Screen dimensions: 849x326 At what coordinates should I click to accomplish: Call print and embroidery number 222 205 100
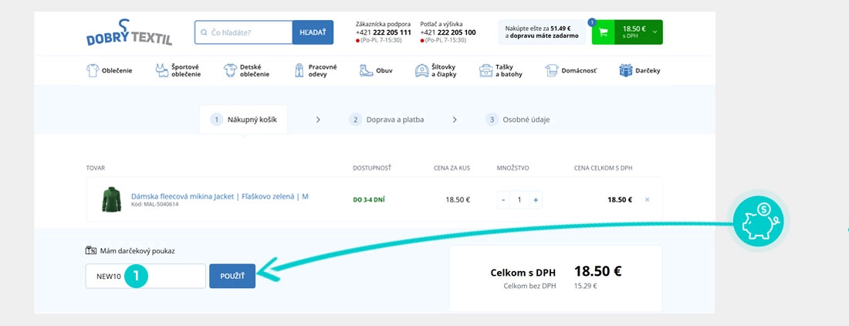(448, 32)
